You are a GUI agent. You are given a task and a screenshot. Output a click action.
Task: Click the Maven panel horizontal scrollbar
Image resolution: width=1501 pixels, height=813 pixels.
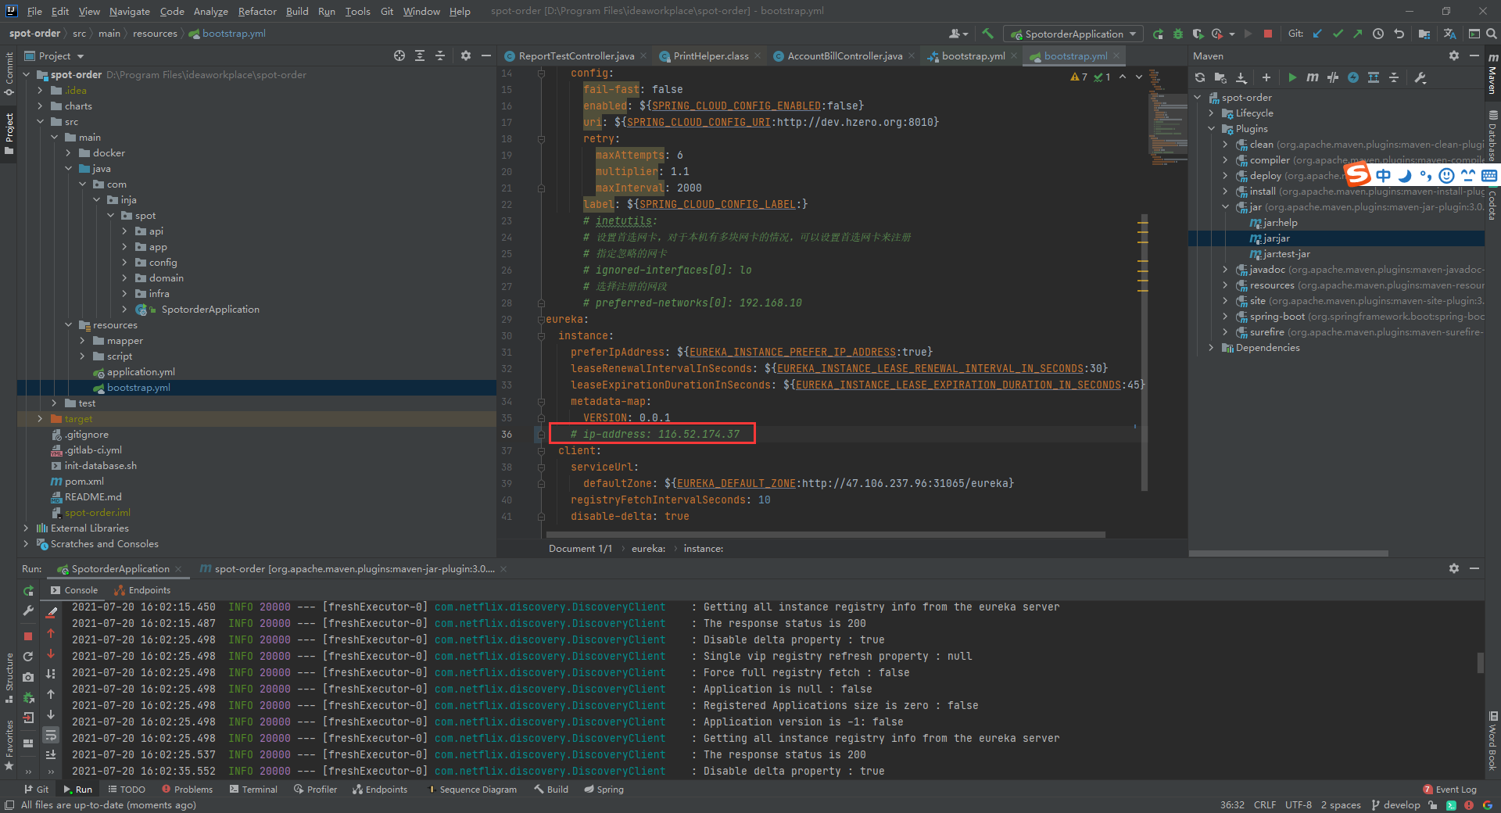click(1288, 553)
